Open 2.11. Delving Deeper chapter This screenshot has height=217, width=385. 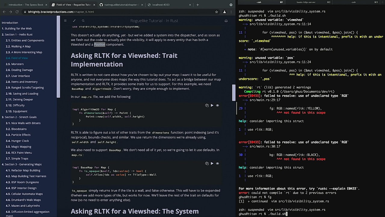pos(19,99)
